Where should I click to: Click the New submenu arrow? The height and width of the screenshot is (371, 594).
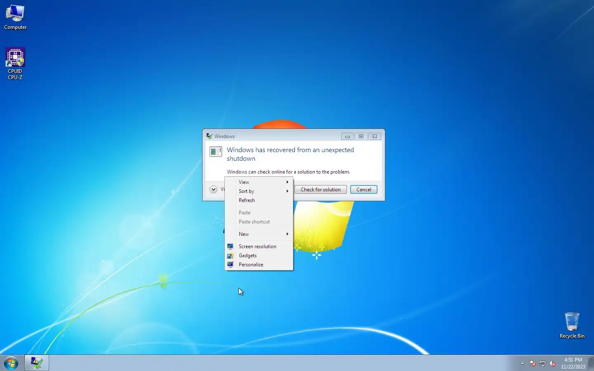[x=288, y=234]
